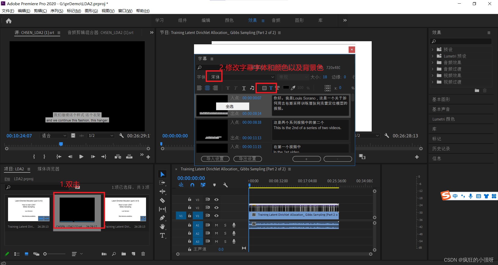Open the 基本图形 panel
The height and width of the screenshot is (265, 498).
[x=441, y=99]
